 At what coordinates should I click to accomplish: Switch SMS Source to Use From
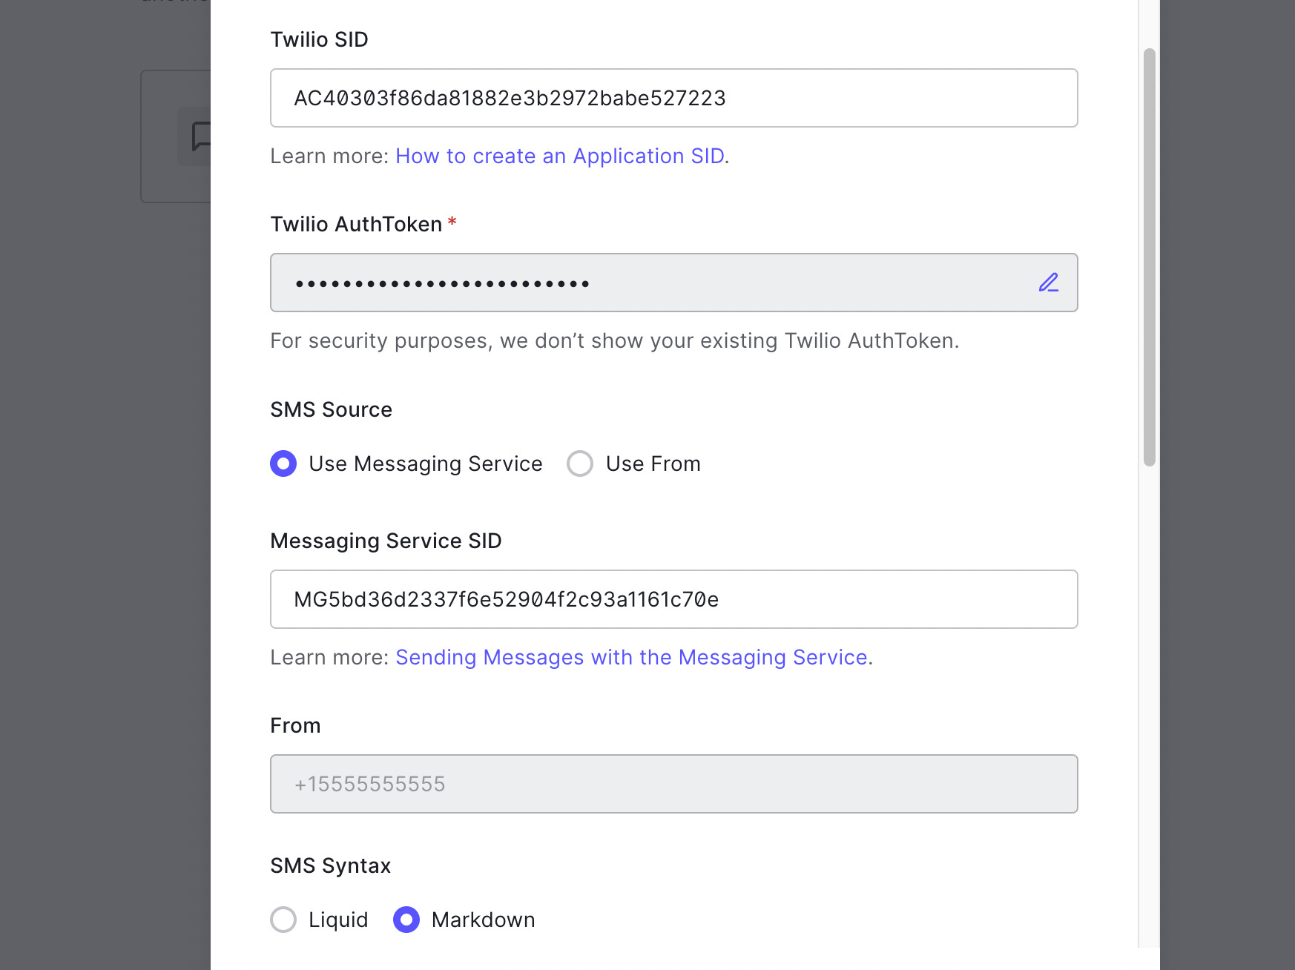(x=580, y=463)
